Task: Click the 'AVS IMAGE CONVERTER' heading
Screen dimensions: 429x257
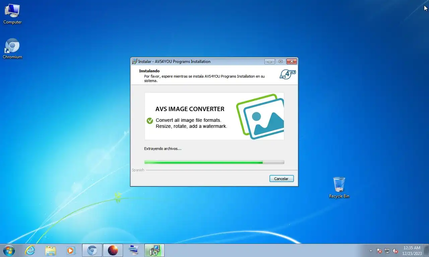Action: pyautogui.click(x=190, y=109)
